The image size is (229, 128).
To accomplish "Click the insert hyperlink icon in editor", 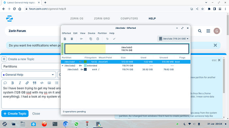I will tap(27, 83).
